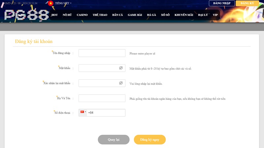
Task: Click the bank account name warning hint text
Action: (178, 99)
